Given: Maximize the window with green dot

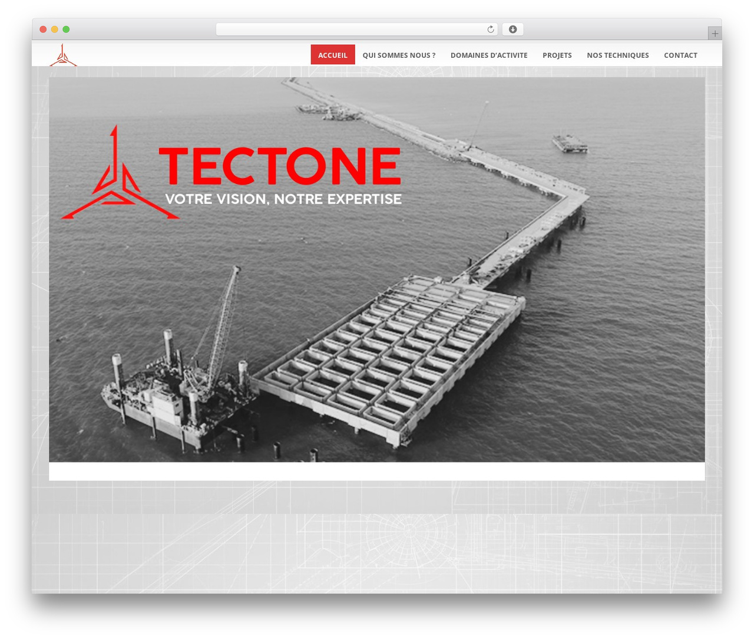Looking at the screenshot, I should click(x=66, y=29).
